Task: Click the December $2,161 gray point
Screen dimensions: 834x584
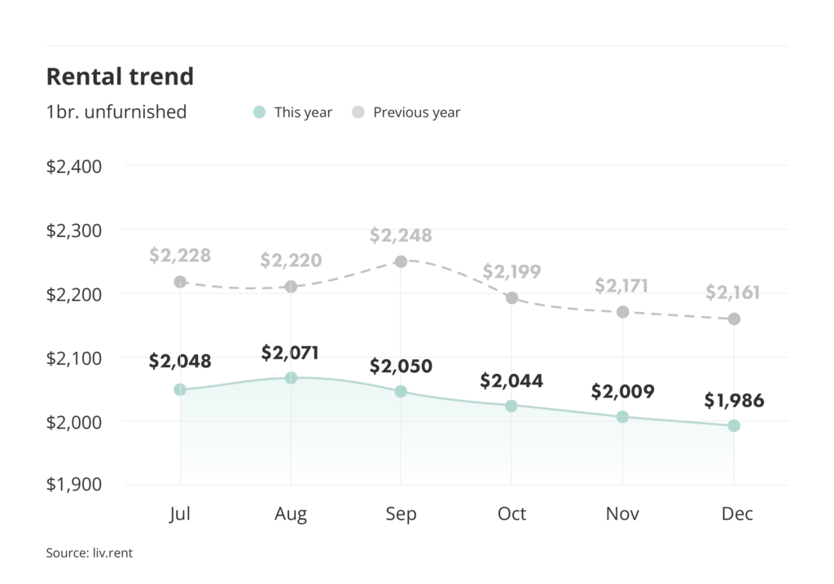Action: [734, 319]
